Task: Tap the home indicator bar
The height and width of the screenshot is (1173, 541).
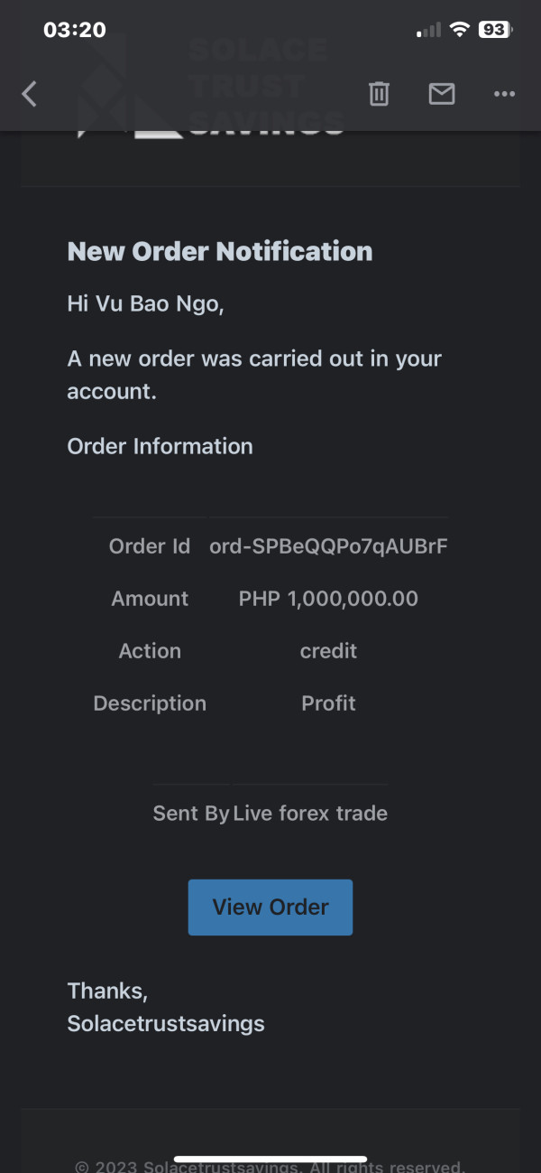Action: pos(270,1159)
